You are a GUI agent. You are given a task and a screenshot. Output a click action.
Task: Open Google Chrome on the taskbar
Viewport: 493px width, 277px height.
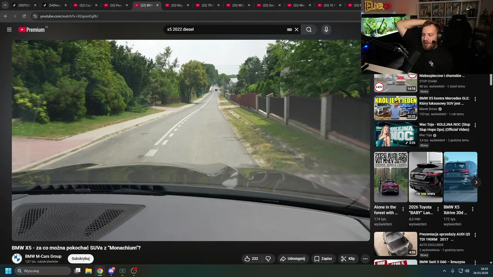[x=100, y=271]
